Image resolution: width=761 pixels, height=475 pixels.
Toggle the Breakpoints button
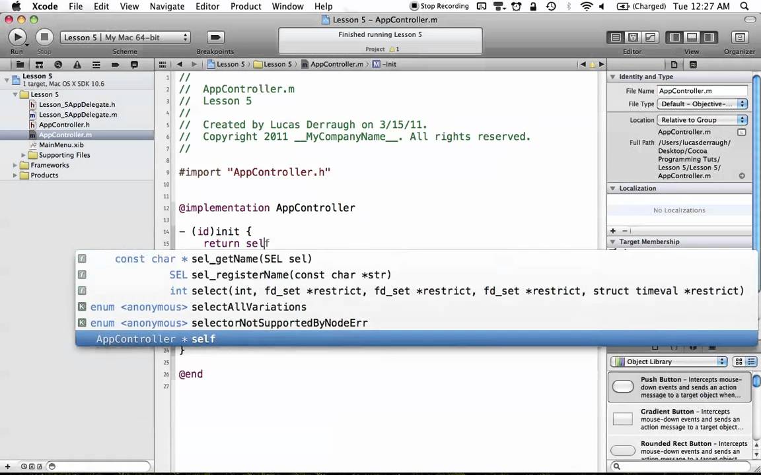[x=215, y=38]
